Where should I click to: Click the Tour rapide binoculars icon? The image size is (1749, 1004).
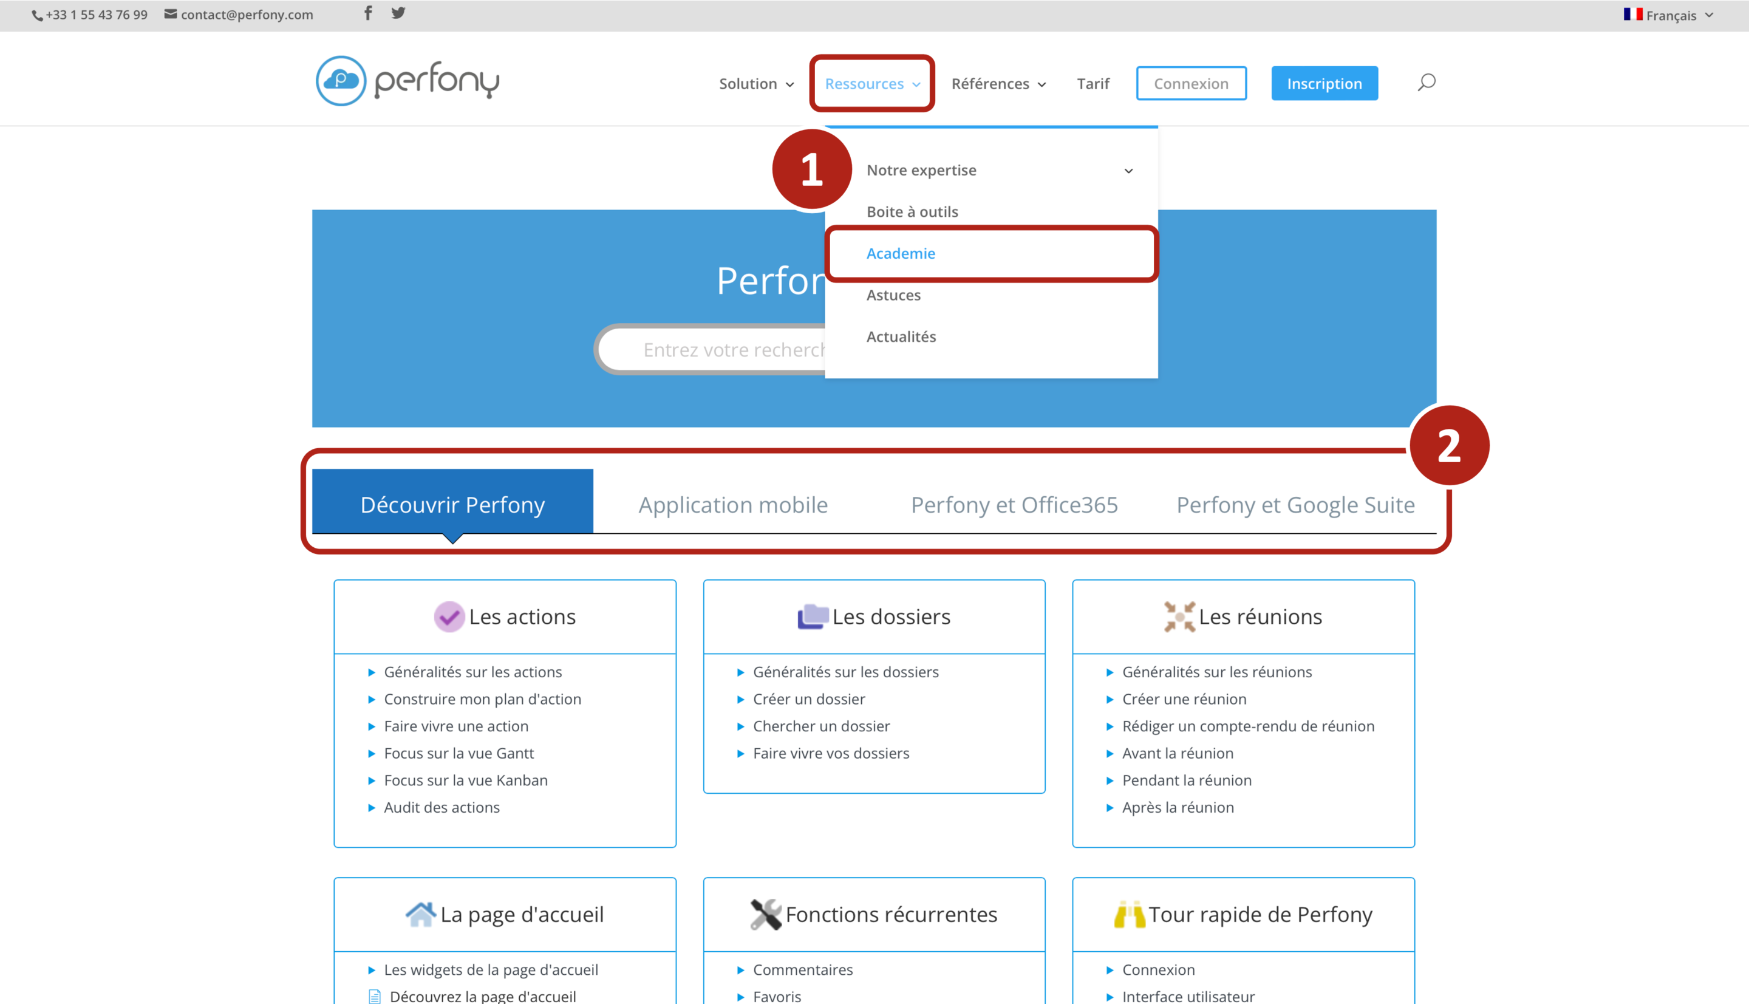[x=1129, y=914]
